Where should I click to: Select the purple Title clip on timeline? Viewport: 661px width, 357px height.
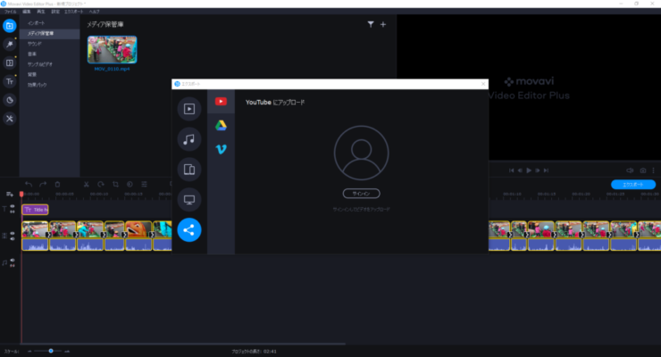click(x=36, y=210)
